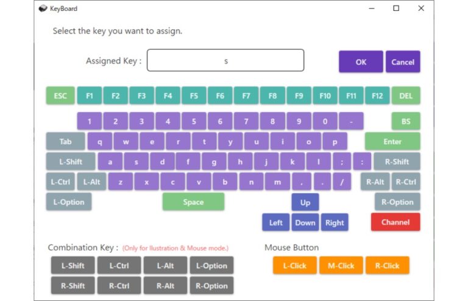468x301 pixels.
Task: Assign the L-Click mouse button
Action: click(x=295, y=266)
